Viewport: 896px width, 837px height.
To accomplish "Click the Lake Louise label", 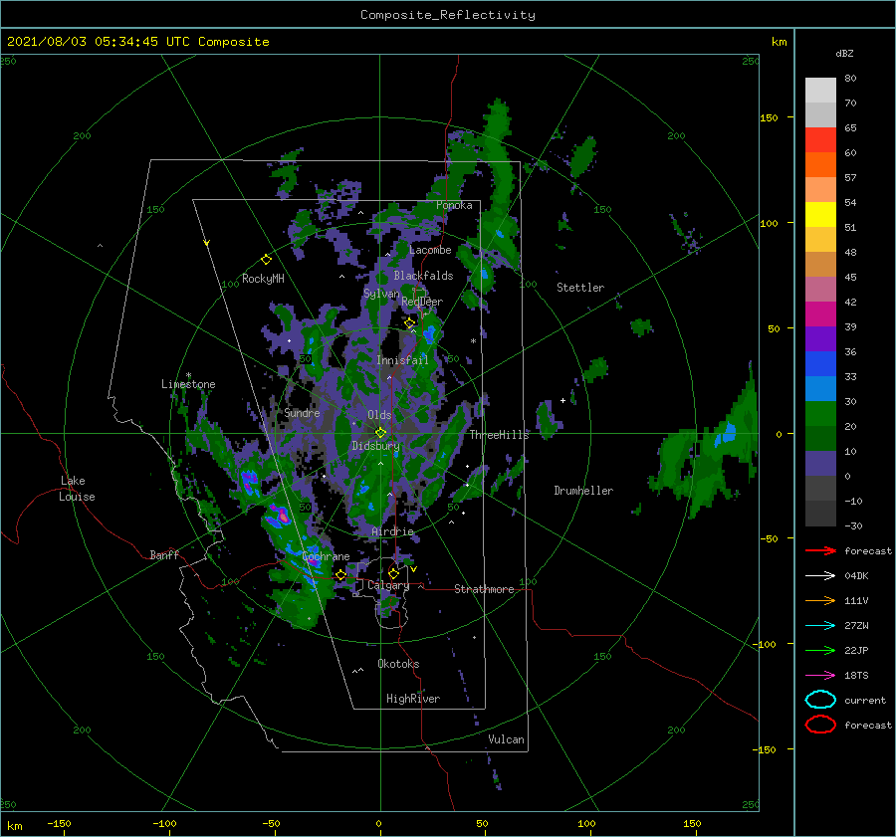I will tap(77, 489).
